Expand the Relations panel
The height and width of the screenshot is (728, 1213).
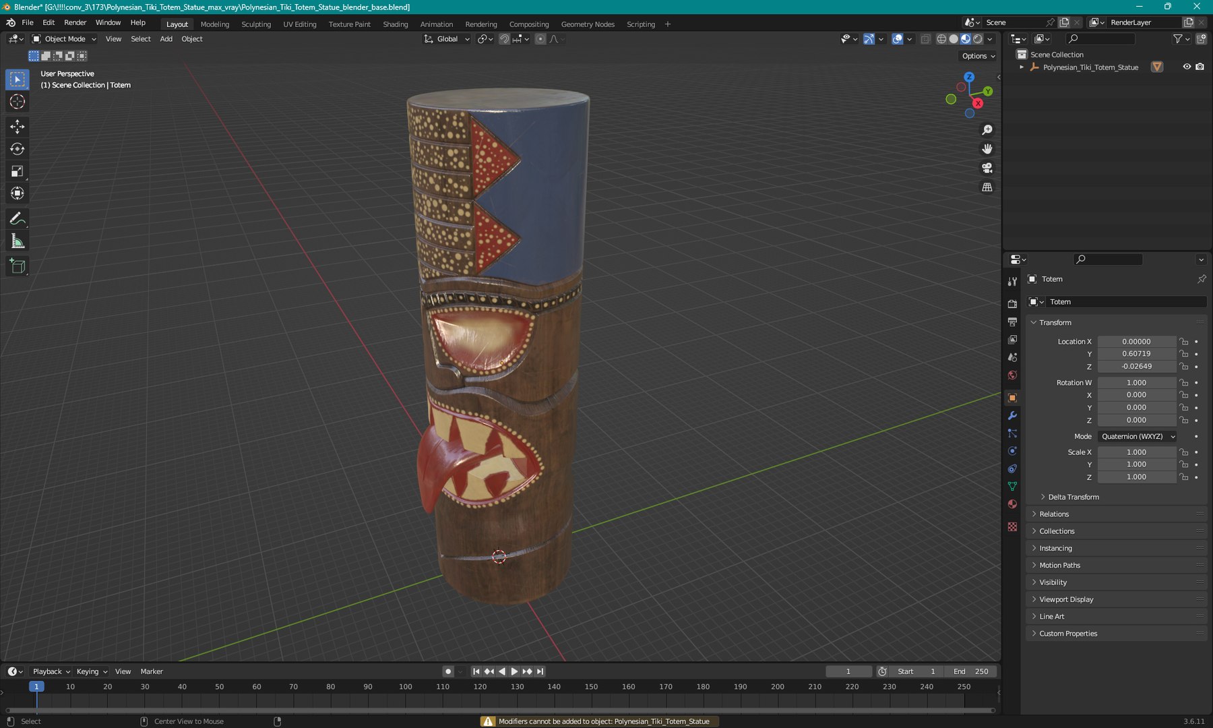1054,514
